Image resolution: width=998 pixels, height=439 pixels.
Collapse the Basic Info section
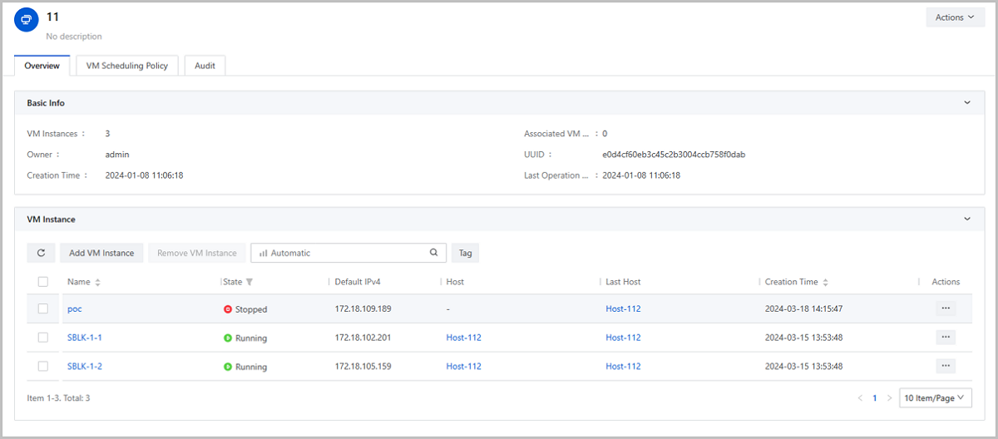click(x=967, y=103)
